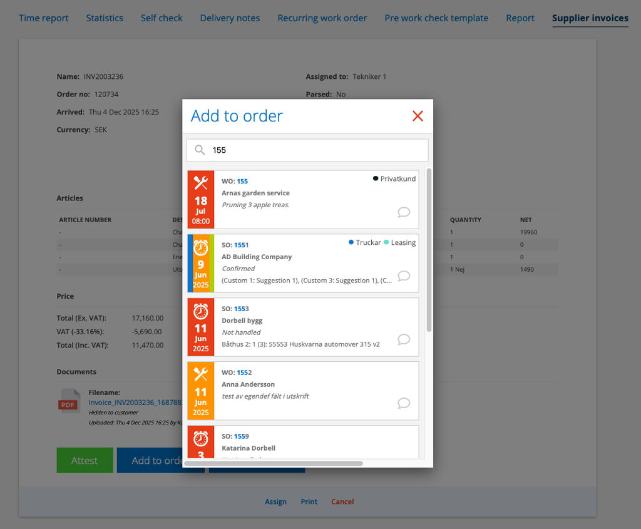641x529 pixels.
Task: Click the alarm clock icon on SO 1553
Action: tap(200, 311)
